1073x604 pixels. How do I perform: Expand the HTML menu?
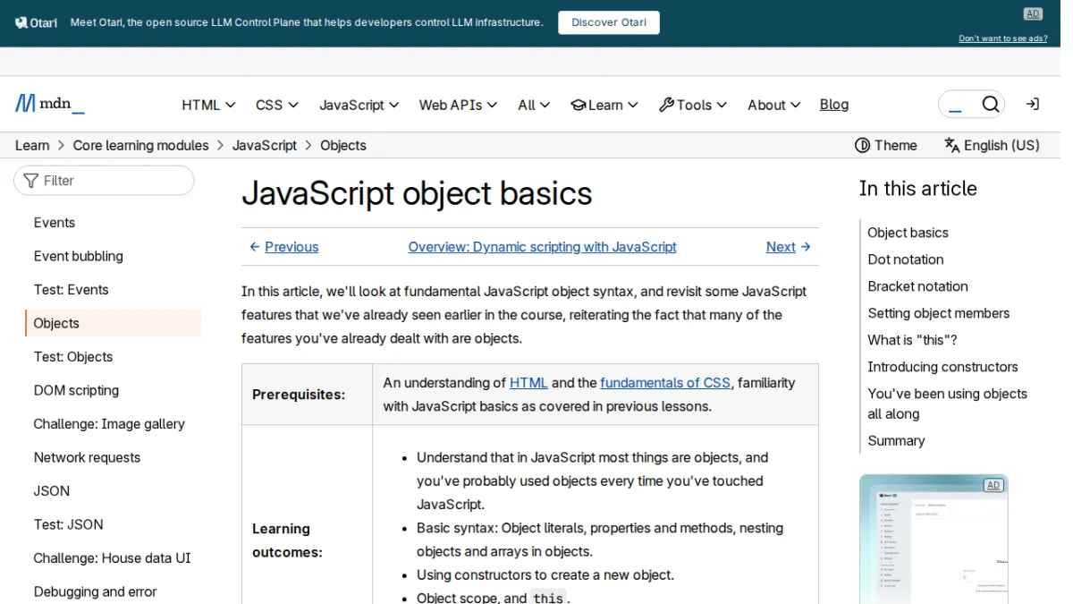point(208,105)
